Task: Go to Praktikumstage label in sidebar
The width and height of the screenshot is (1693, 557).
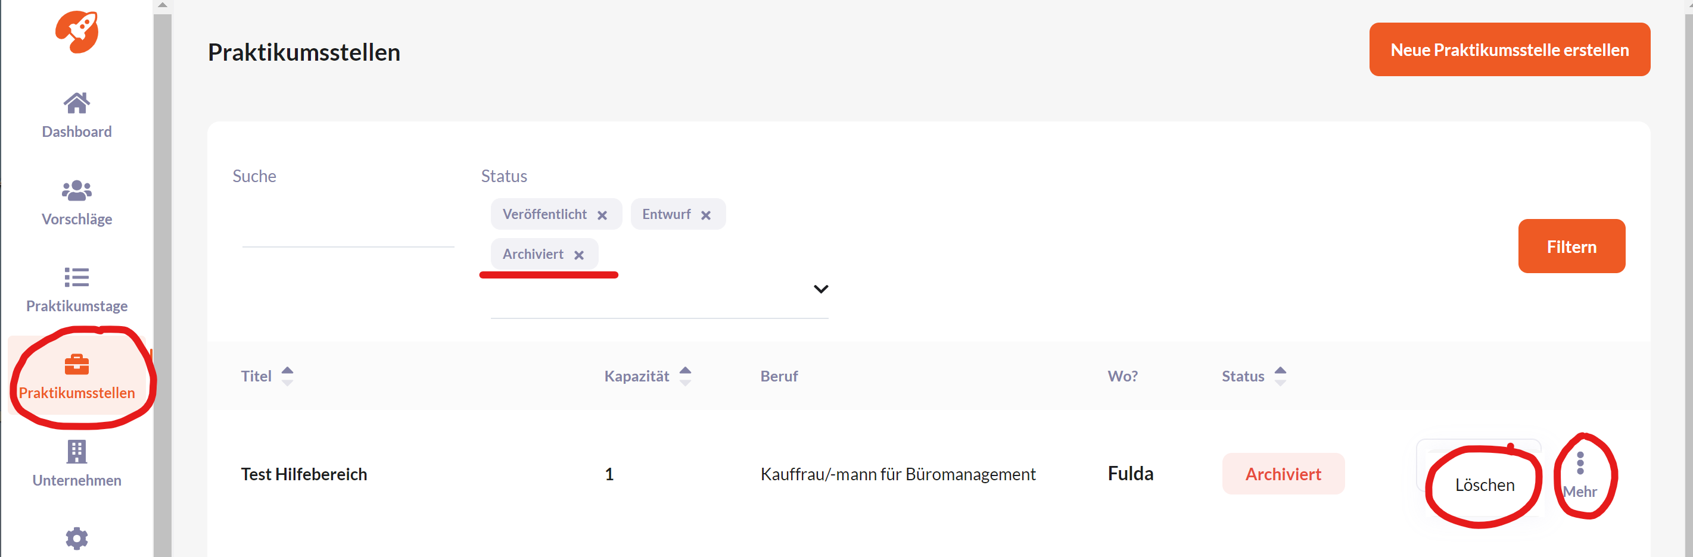Action: pyautogui.click(x=77, y=306)
